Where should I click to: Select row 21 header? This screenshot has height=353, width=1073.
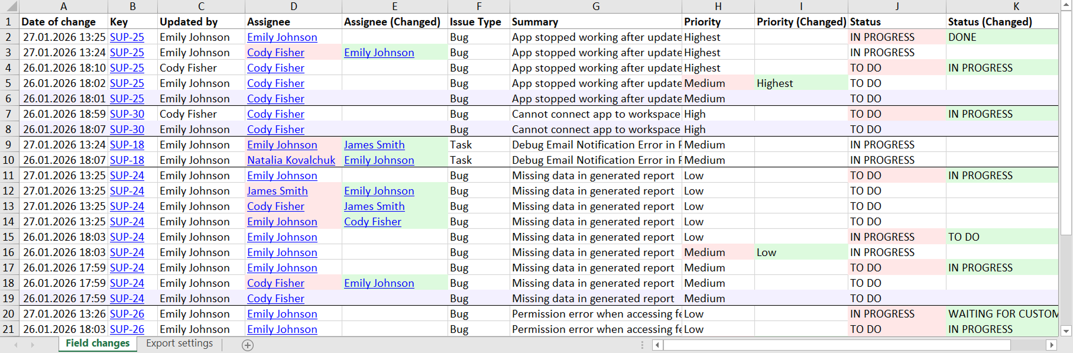[x=9, y=329]
